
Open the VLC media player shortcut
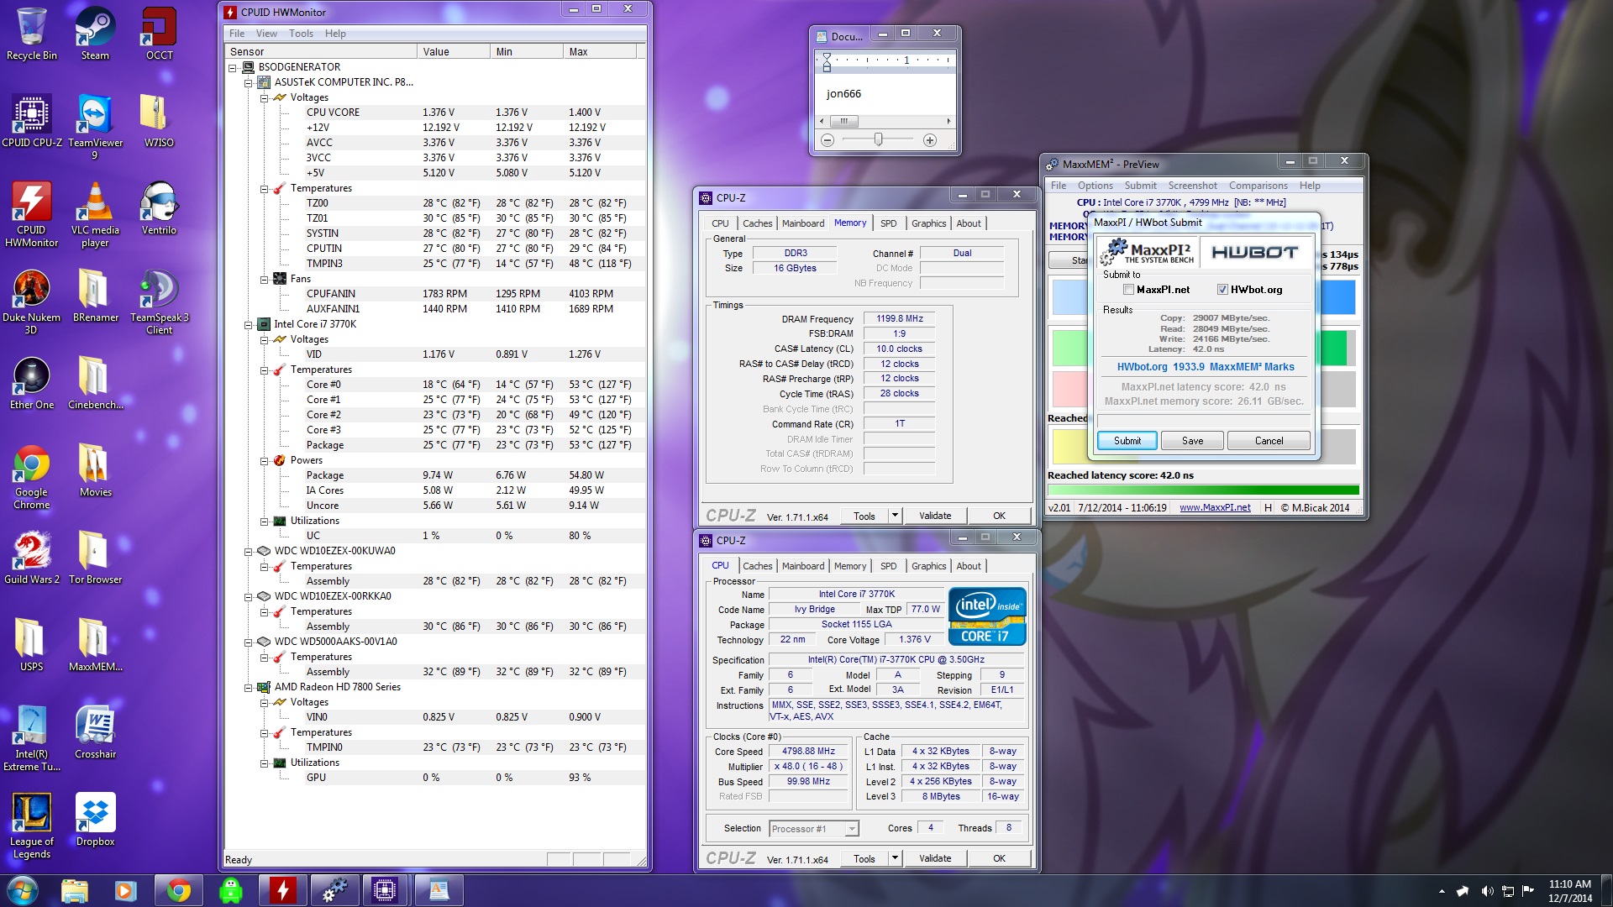(x=95, y=214)
